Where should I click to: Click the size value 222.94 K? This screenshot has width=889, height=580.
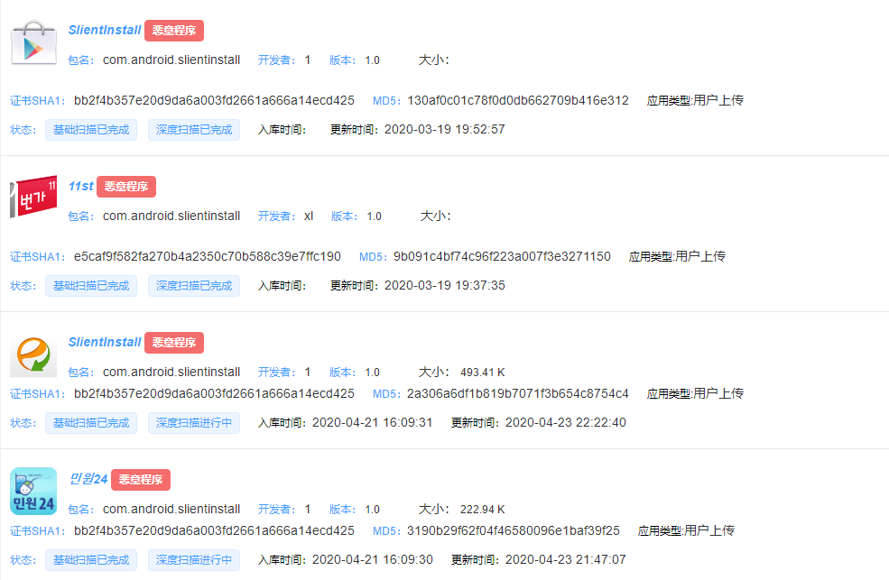pyautogui.click(x=483, y=510)
